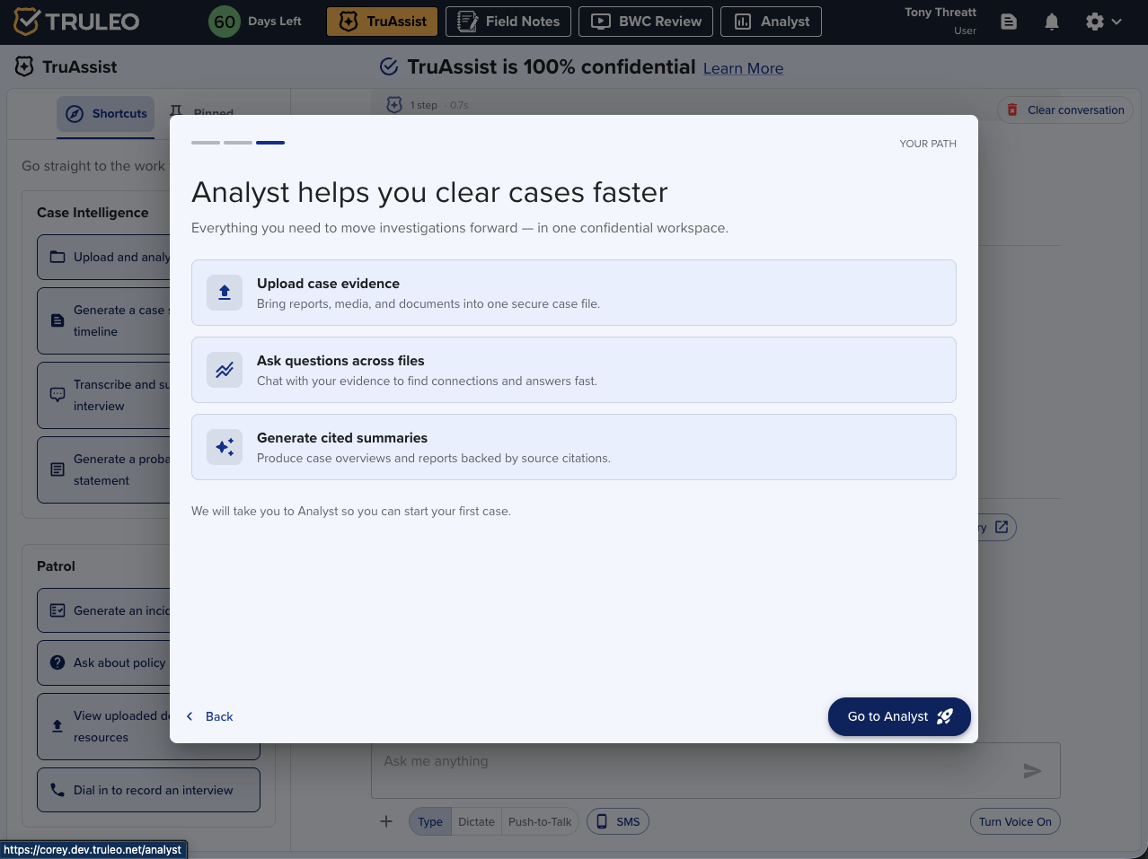The height and width of the screenshot is (859, 1148).
Task: Click the rocket icon on Go to Analyst
Action: 945,716
